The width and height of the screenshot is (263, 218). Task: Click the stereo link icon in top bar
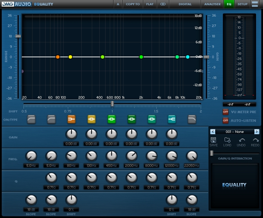[163, 4]
